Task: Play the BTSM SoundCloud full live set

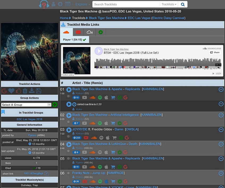Action: coord(99,51)
